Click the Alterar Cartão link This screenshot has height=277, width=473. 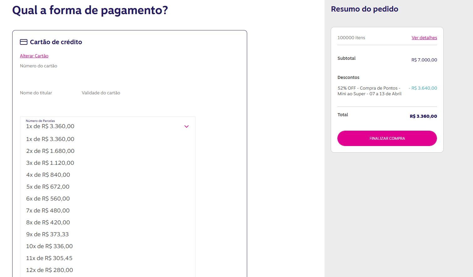point(34,56)
